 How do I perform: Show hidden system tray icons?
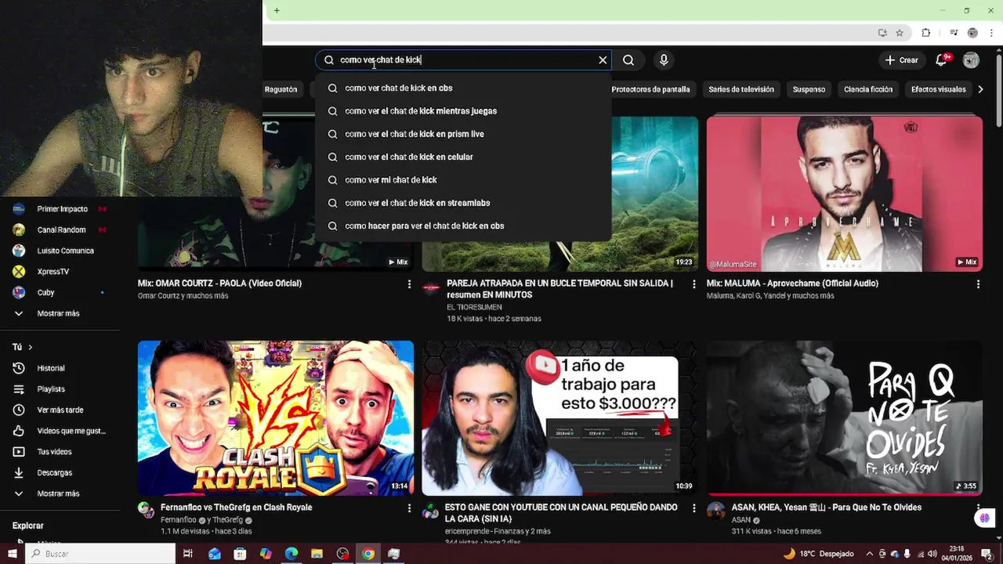[x=868, y=554]
